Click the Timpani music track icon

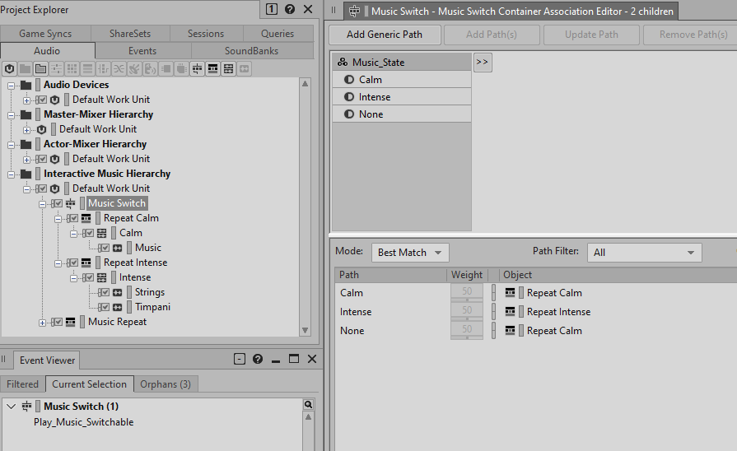click(x=117, y=307)
